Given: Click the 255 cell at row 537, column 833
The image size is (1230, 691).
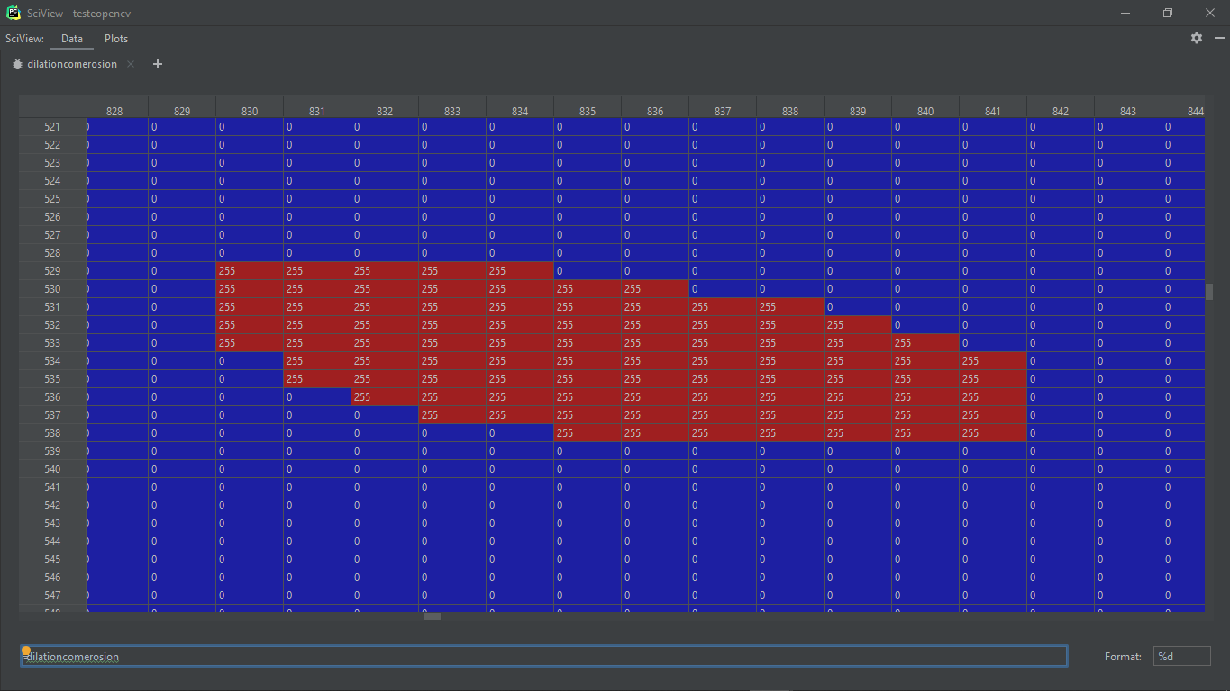Looking at the screenshot, I should click(452, 415).
